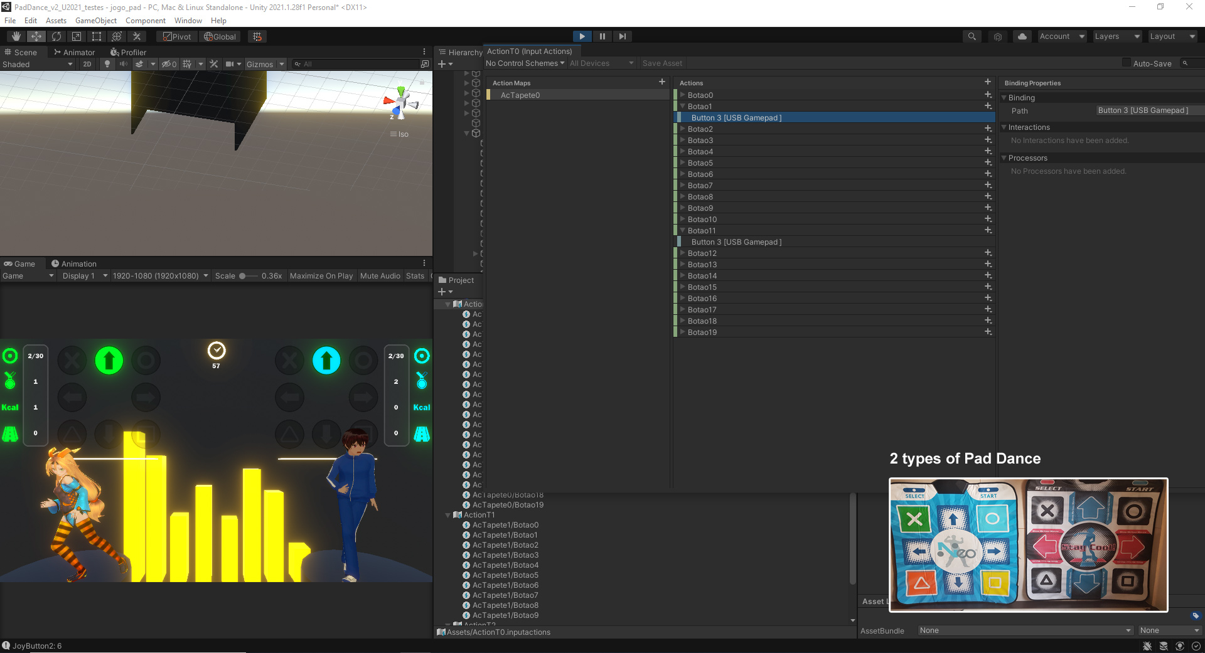Viewport: 1205px width, 653px height.
Task: Enable the Auto-Save checkbox
Action: point(1127,63)
